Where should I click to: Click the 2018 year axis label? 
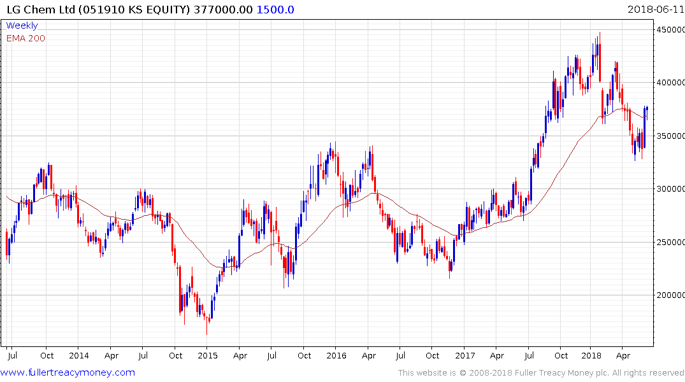click(591, 355)
